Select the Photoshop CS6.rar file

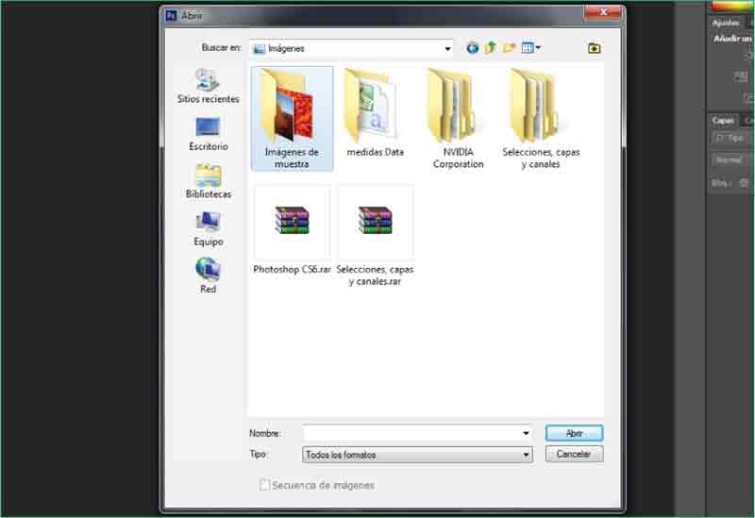[292, 229]
